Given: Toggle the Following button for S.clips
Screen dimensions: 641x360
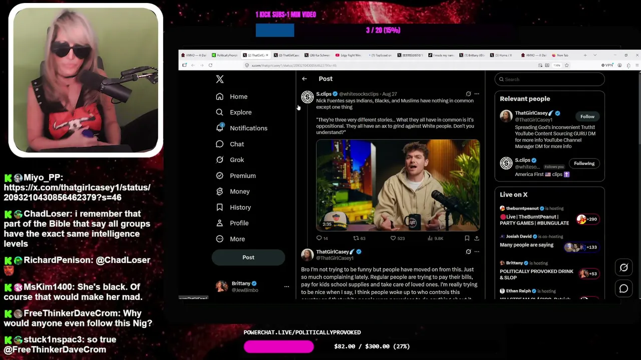Looking at the screenshot, I should 584,163.
